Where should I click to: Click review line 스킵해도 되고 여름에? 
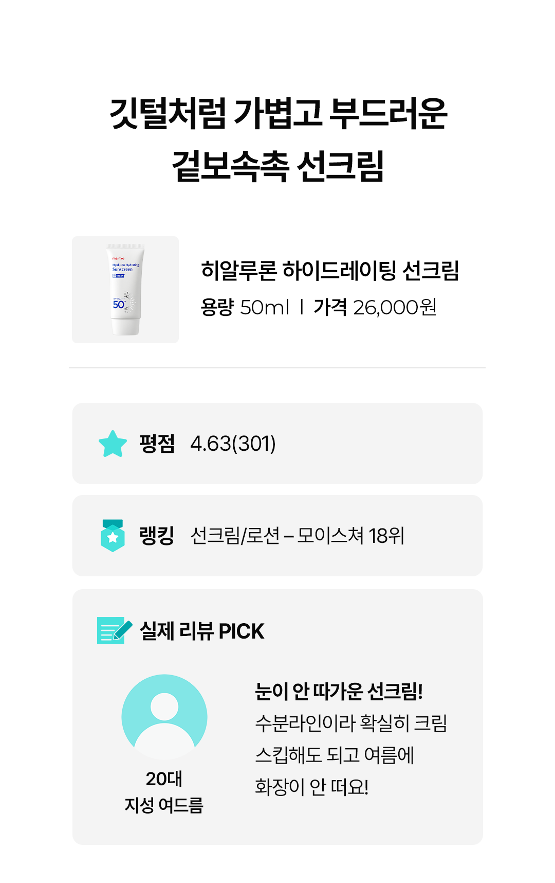click(x=335, y=755)
